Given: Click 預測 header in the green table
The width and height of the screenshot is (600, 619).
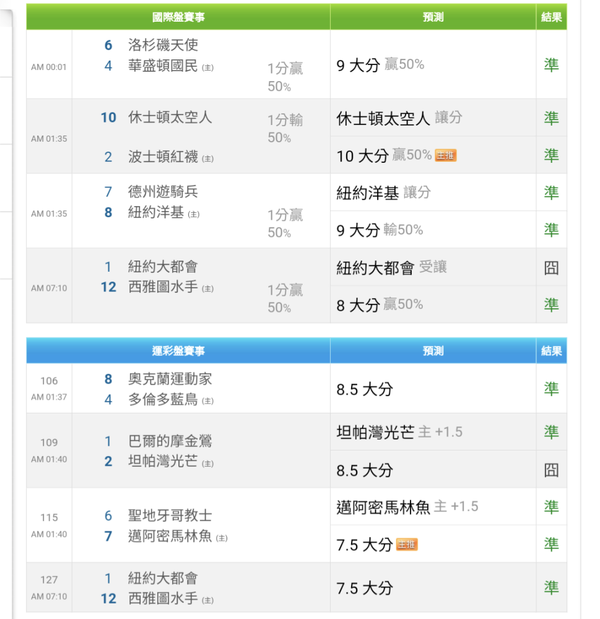Looking at the screenshot, I should click(433, 17).
